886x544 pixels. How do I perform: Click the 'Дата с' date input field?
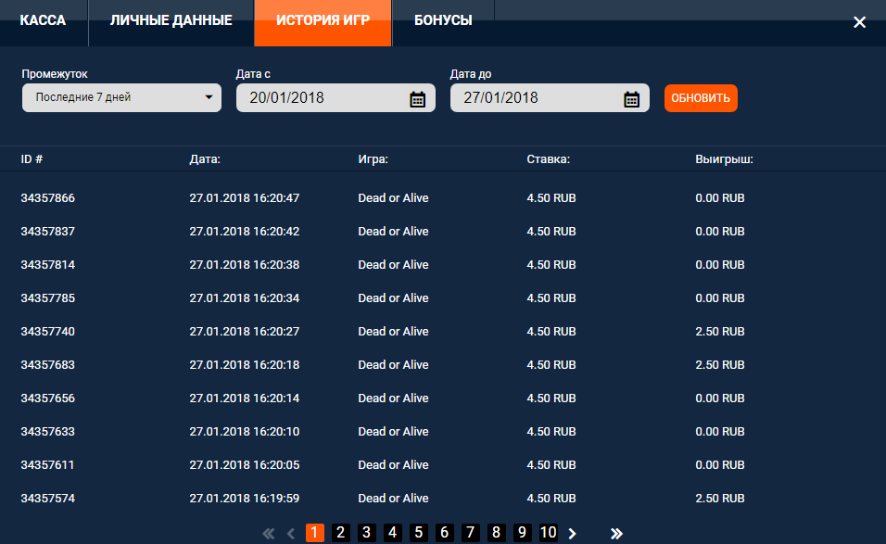point(320,98)
